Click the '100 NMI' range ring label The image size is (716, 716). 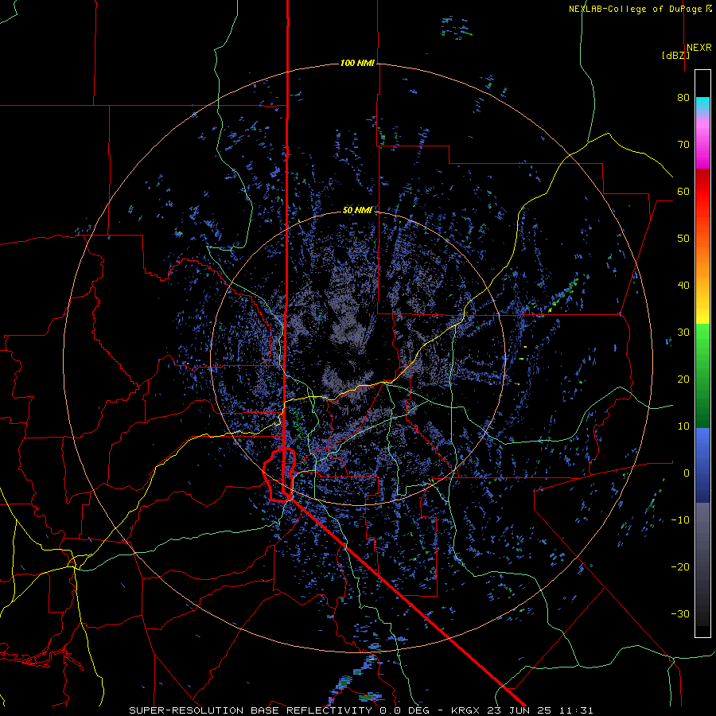tap(357, 63)
